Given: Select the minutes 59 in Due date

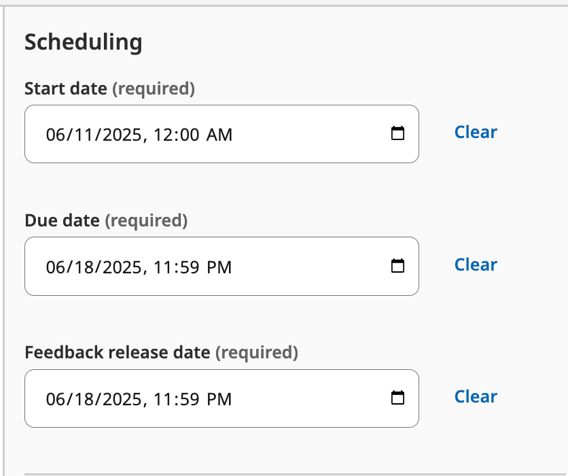Looking at the screenshot, I should 189,267.
